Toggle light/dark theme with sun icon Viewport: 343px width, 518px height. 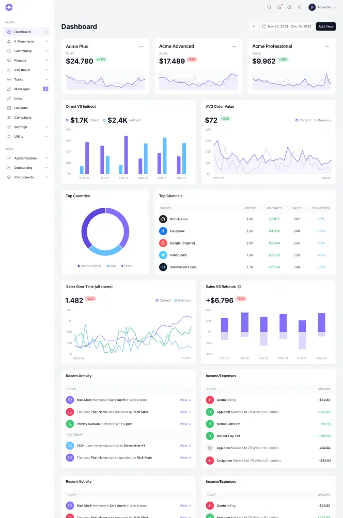[x=299, y=7]
